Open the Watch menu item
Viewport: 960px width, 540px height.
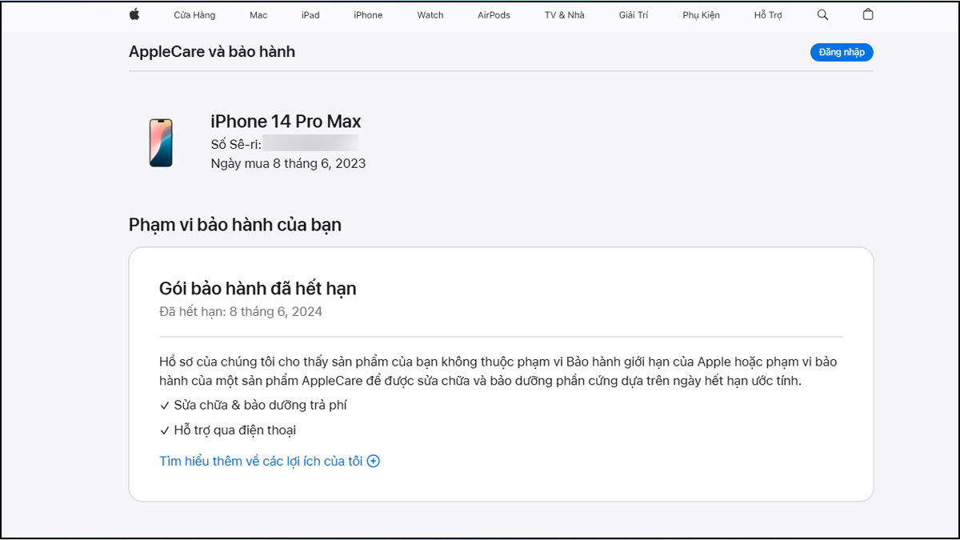(x=430, y=15)
